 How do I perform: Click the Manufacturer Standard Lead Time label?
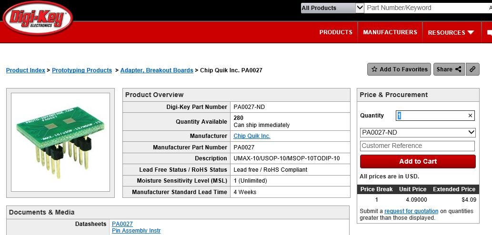[x=180, y=192]
